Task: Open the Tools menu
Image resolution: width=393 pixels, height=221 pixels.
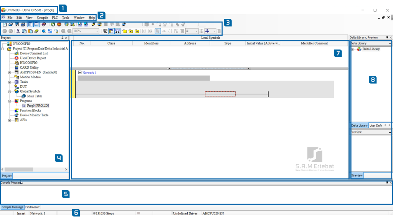Action: [65, 18]
